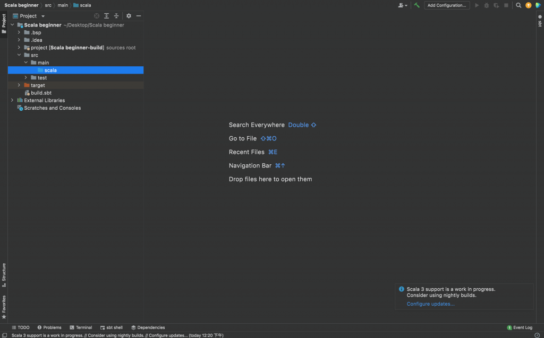Select the scala folder row
544x338 pixels.
[75, 70]
